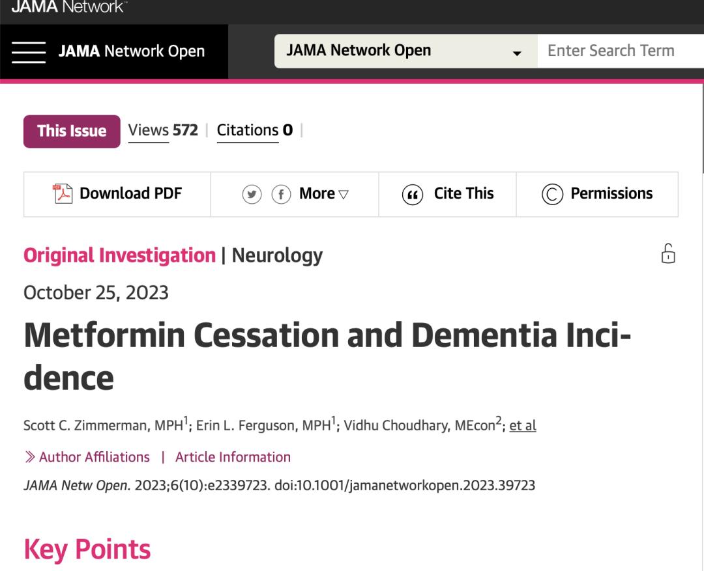Viewport: 704px width, 571px height.
Task: Click the JAMA Network logo
Action: coord(69,7)
